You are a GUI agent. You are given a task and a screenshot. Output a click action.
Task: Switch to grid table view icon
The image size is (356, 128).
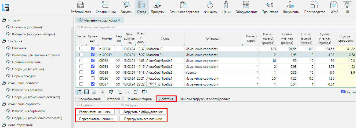coord(86,92)
